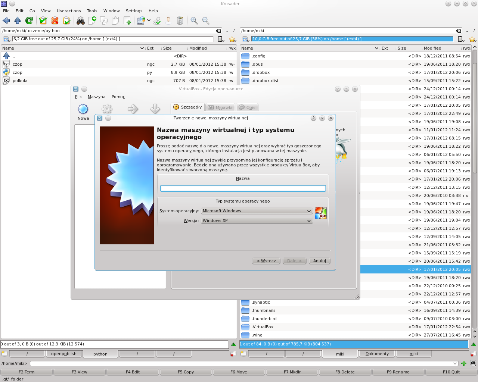Viewport: 478px width, 382px height.
Task: Open command line history dropdown arrow
Action: [x=455, y=363]
